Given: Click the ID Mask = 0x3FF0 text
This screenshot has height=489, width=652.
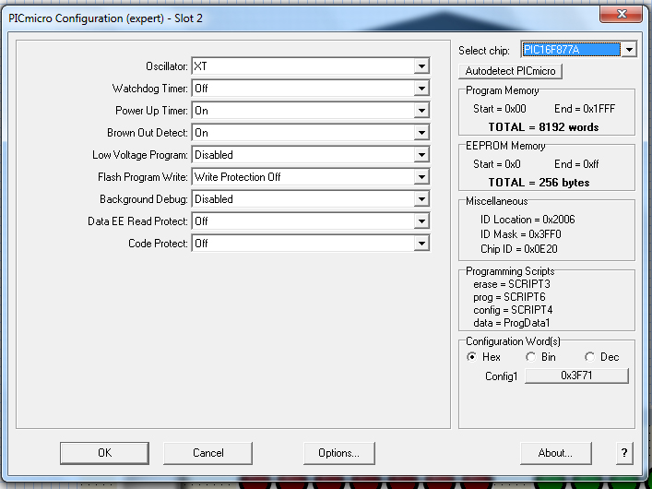Looking at the screenshot, I should tap(521, 234).
